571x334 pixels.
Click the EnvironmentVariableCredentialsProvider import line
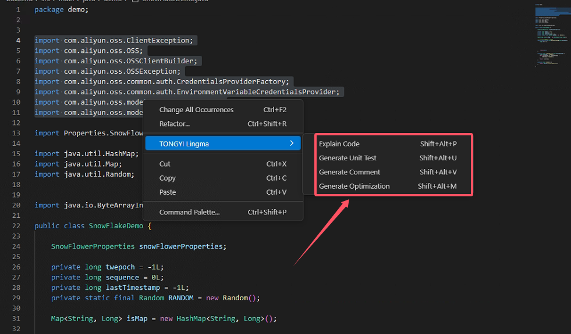(187, 92)
